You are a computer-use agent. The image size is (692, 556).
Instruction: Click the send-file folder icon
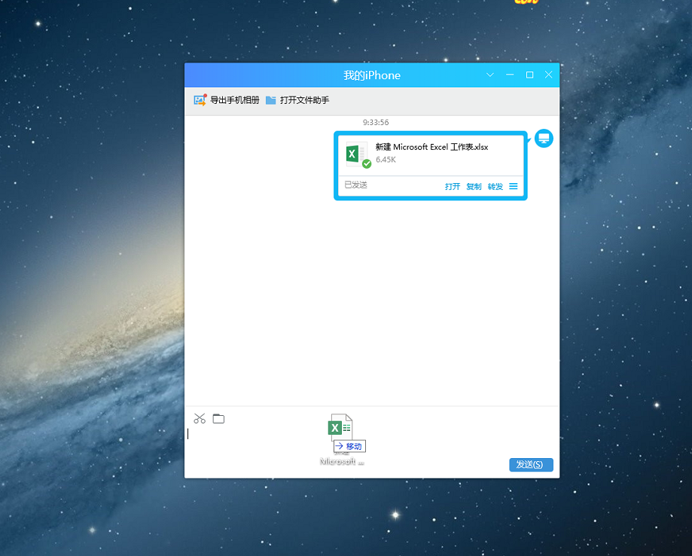(x=218, y=418)
